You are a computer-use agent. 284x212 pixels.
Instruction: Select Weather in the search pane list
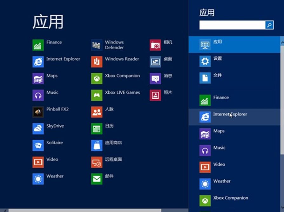[x=234, y=184]
